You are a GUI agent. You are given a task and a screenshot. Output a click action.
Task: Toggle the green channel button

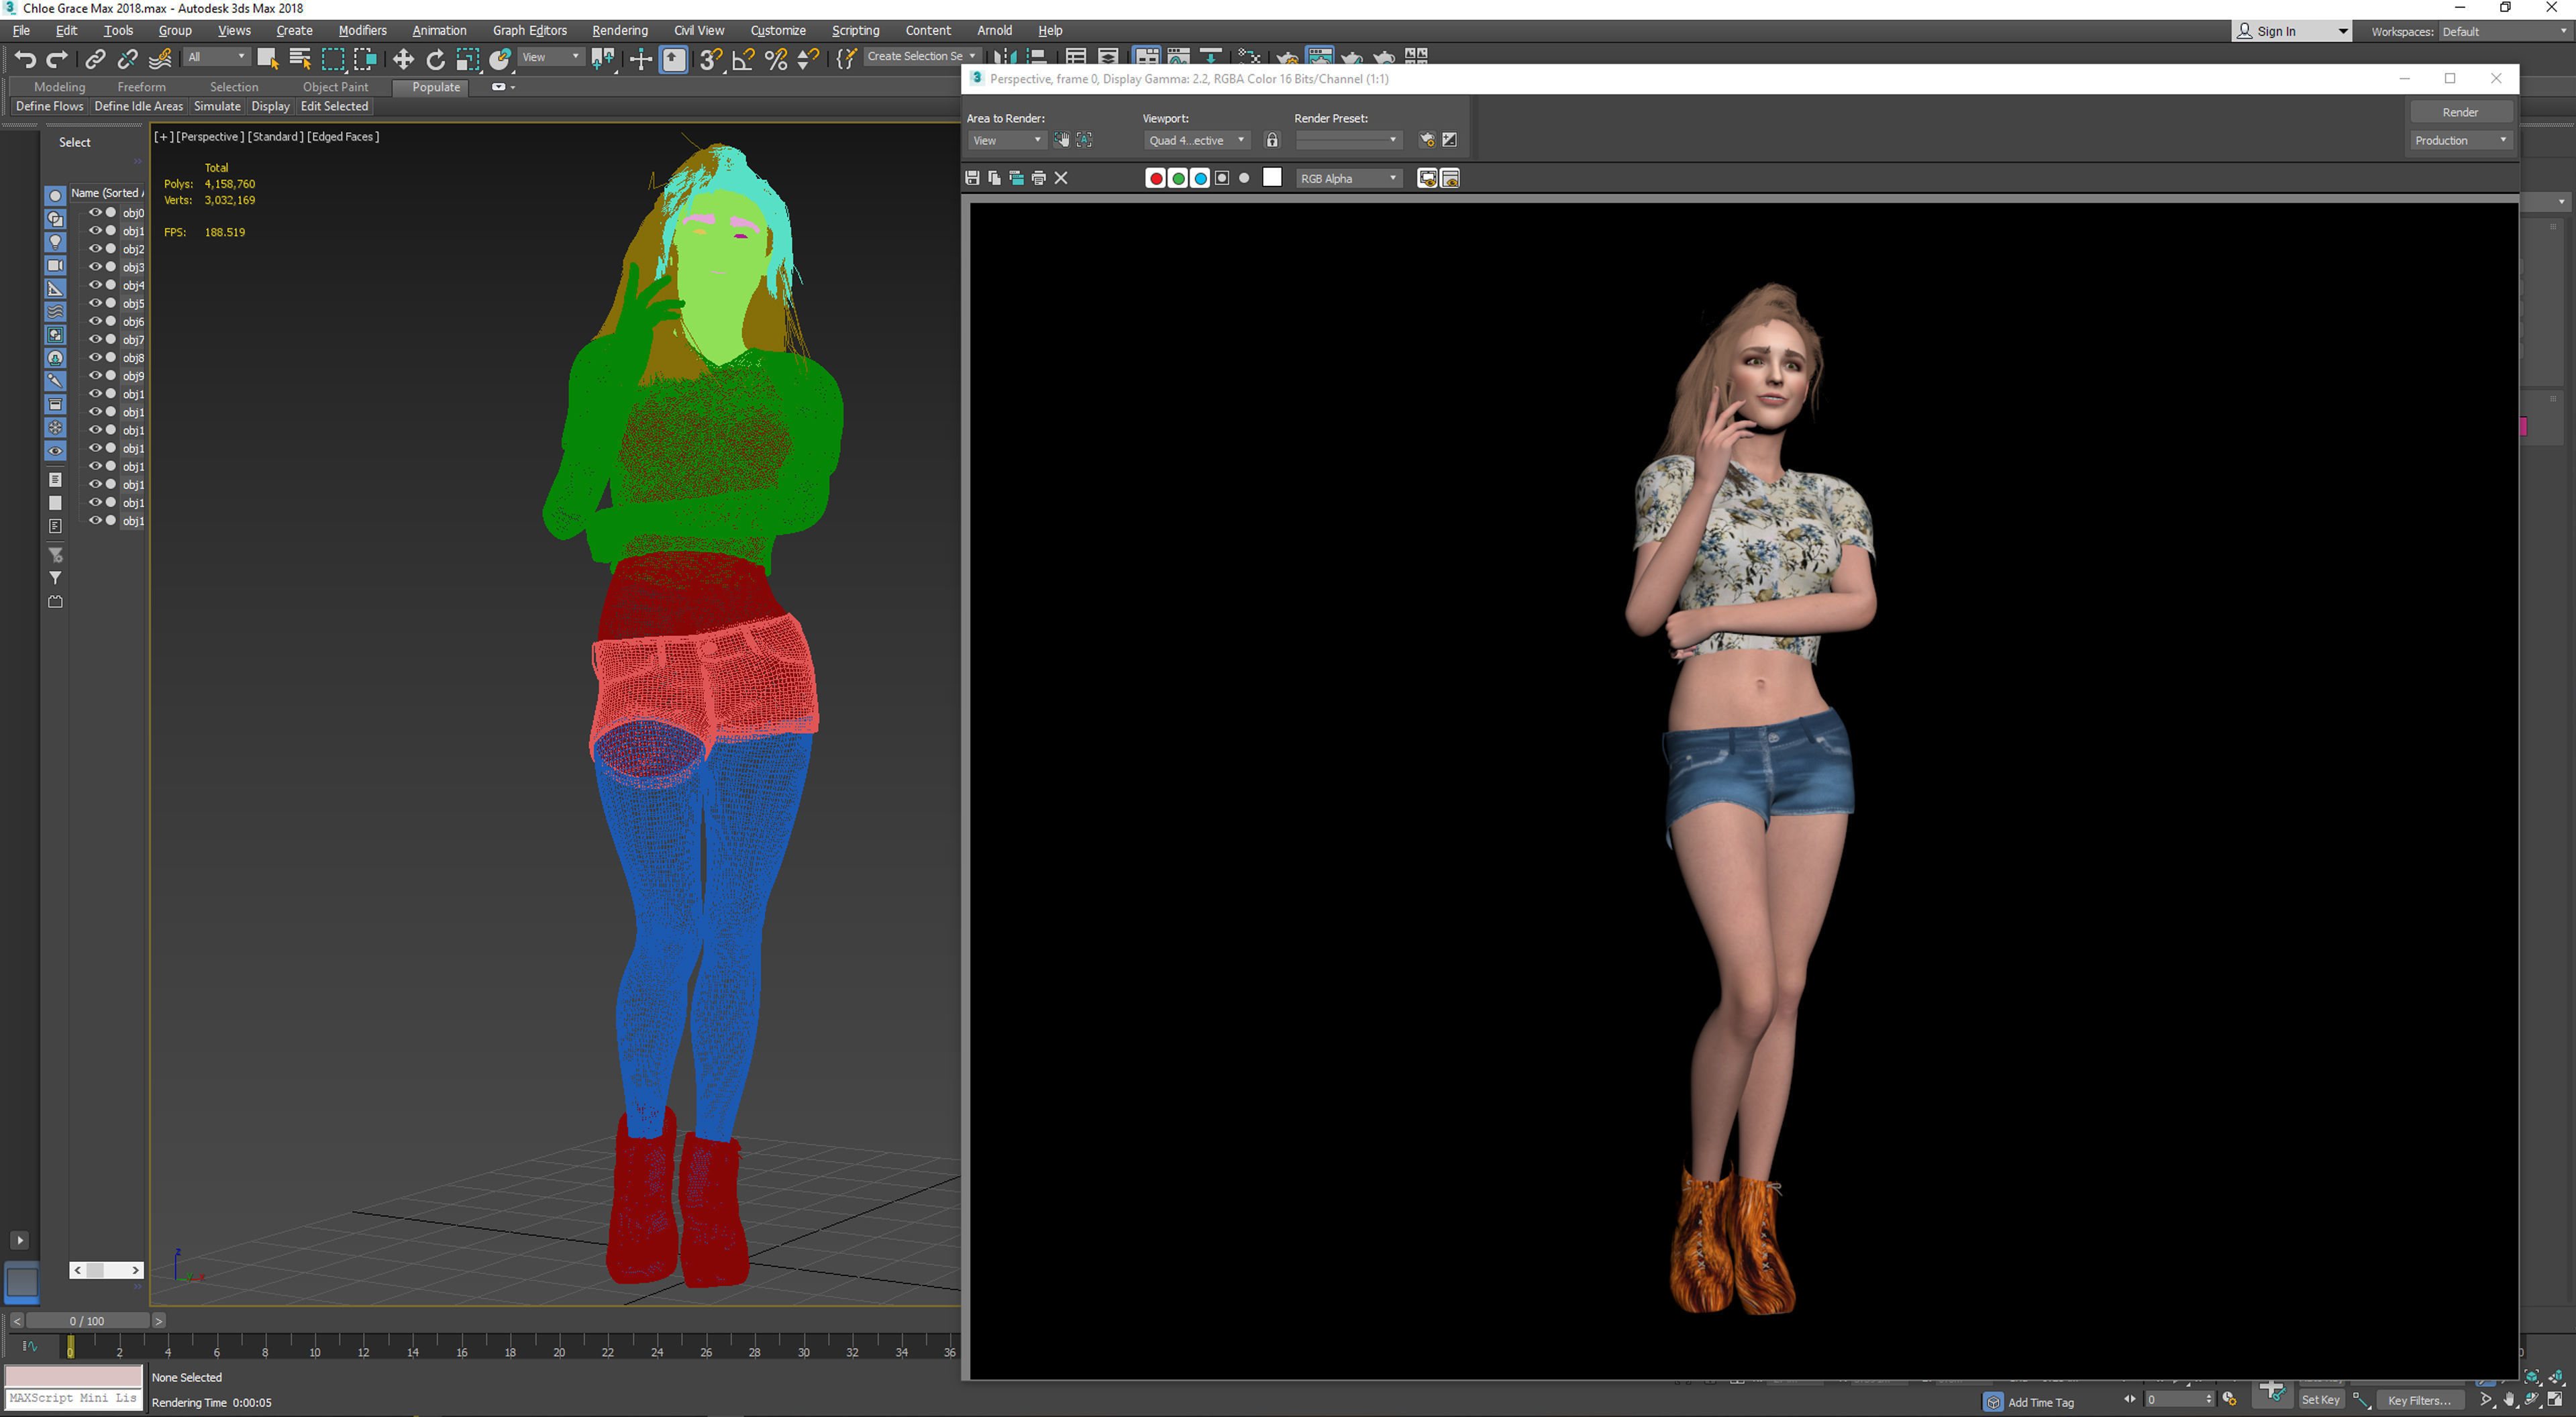[x=1178, y=178]
